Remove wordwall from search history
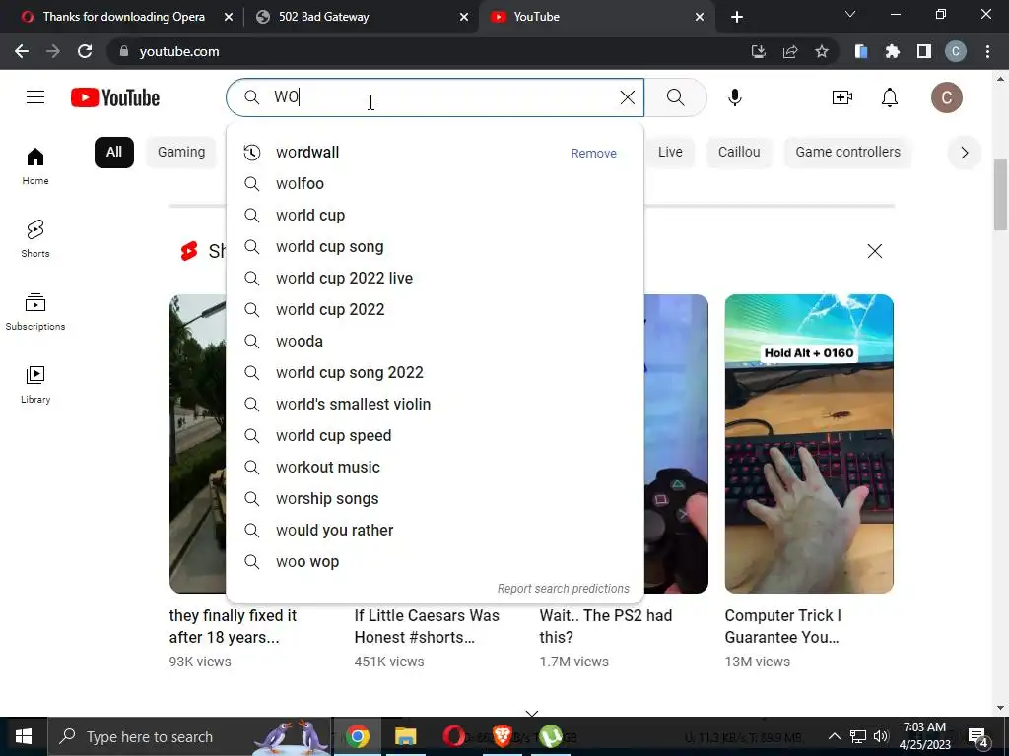Viewport: 1009px width, 756px height. [x=593, y=153]
